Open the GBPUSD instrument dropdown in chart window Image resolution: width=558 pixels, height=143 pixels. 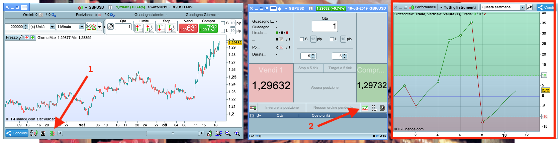click(86, 7)
